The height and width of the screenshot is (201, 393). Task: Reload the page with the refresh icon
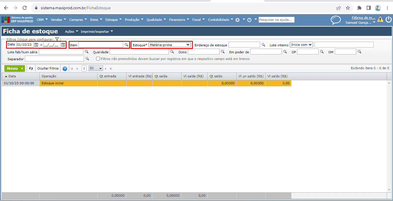coord(25,8)
